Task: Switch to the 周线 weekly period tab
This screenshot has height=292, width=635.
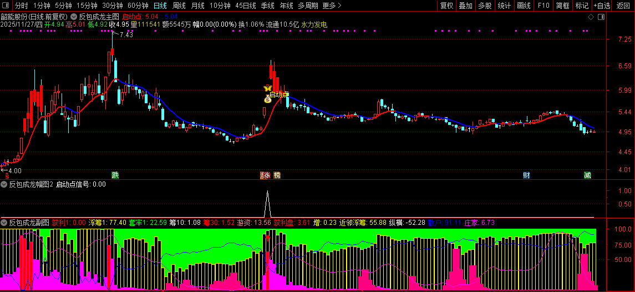Action: (x=179, y=6)
